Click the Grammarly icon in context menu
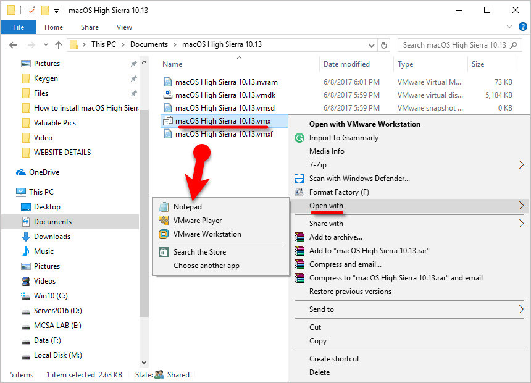This screenshot has width=531, height=383. [x=299, y=138]
